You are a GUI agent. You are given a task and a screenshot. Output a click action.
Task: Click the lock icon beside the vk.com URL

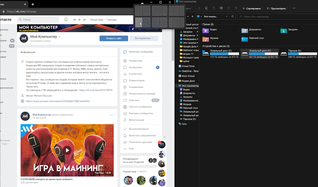tap(4, 11)
